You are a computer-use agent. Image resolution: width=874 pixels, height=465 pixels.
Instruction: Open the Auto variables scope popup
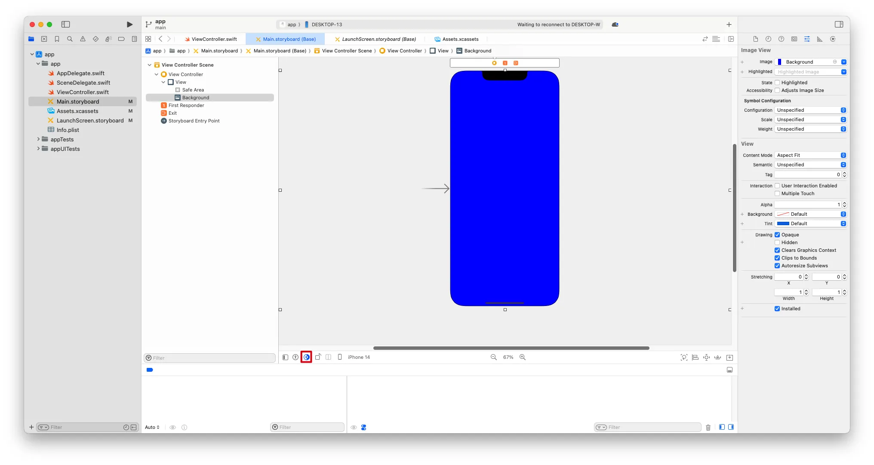(x=152, y=427)
